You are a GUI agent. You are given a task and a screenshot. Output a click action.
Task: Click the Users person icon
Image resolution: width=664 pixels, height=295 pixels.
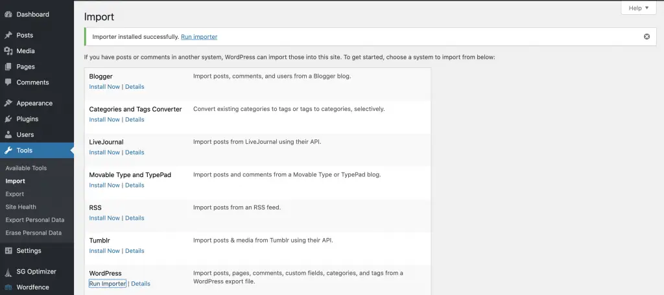8,135
